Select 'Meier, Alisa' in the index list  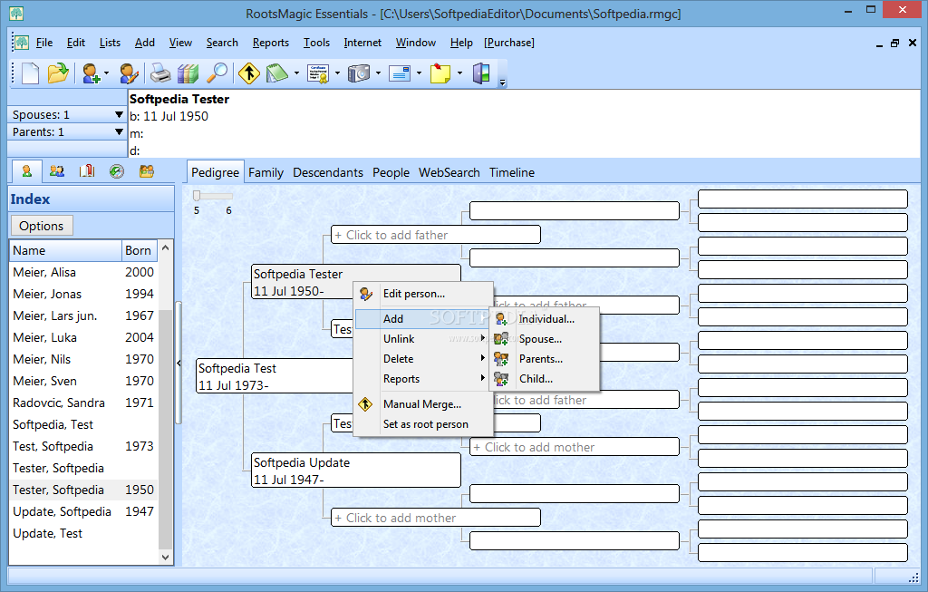click(x=83, y=272)
